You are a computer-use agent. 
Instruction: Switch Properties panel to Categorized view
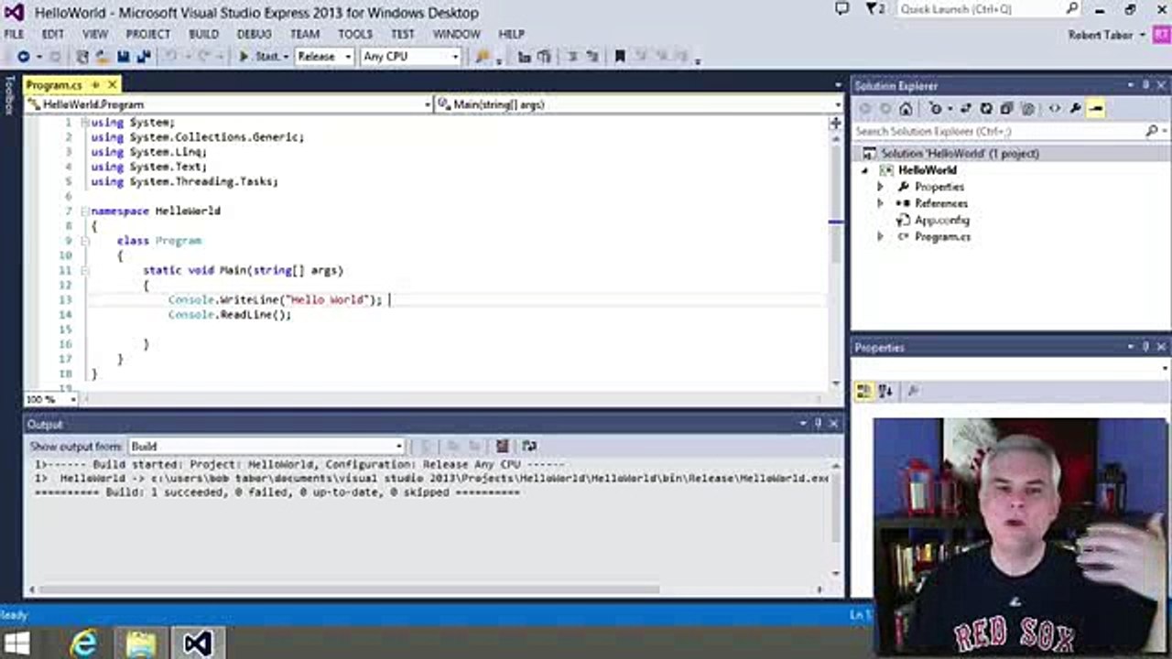click(x=863, y=392)
